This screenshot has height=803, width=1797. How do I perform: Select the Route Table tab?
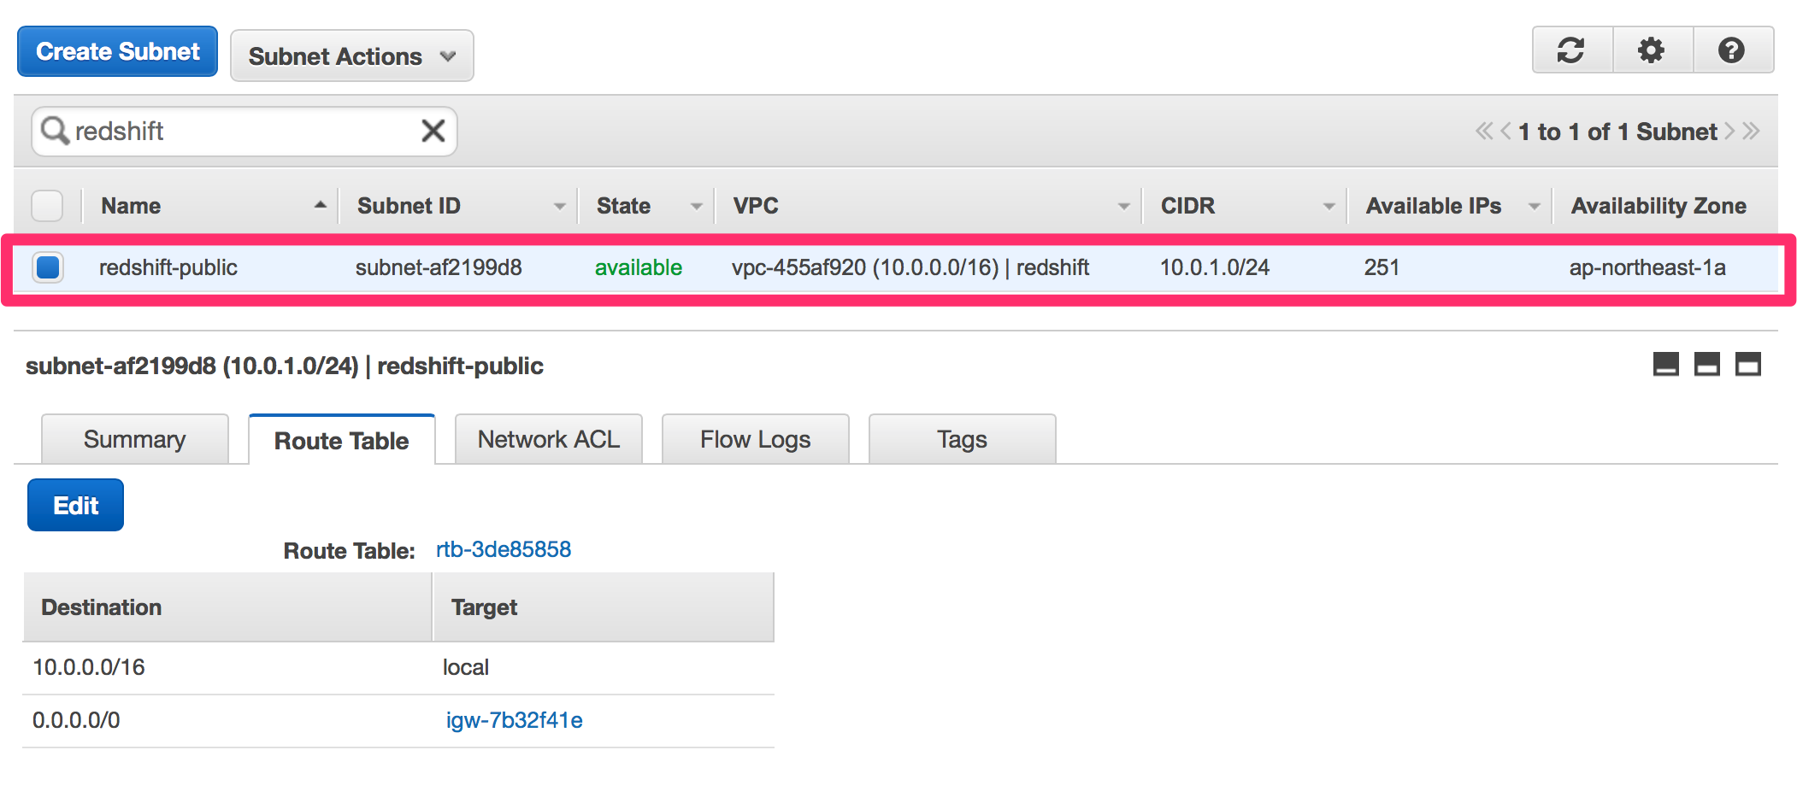pos(342,440)
